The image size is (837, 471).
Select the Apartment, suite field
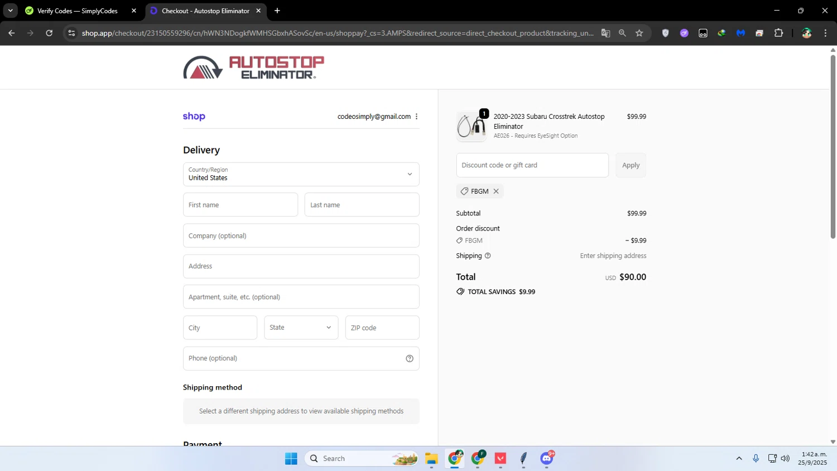pyautogui.click(x=301, y=297)
